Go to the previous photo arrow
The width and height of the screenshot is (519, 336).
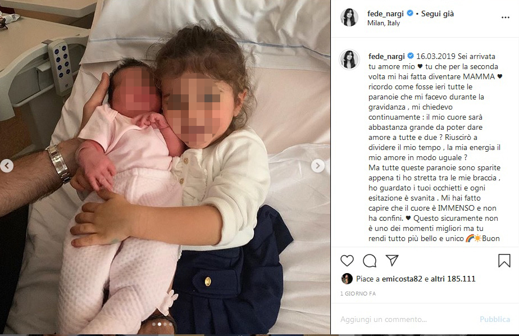(x=7, y=166)
